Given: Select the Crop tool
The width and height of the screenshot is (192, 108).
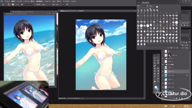Looking at the screenshot, I should [155, 63].
